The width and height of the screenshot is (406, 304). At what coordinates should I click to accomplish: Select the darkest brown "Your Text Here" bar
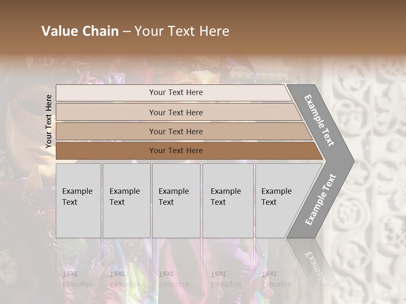point(176,151)
